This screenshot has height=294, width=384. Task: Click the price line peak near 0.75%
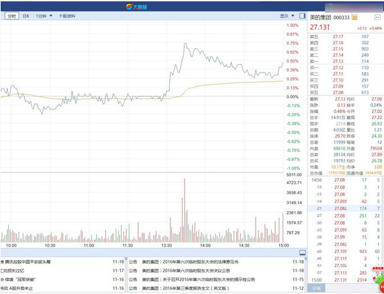185,44
